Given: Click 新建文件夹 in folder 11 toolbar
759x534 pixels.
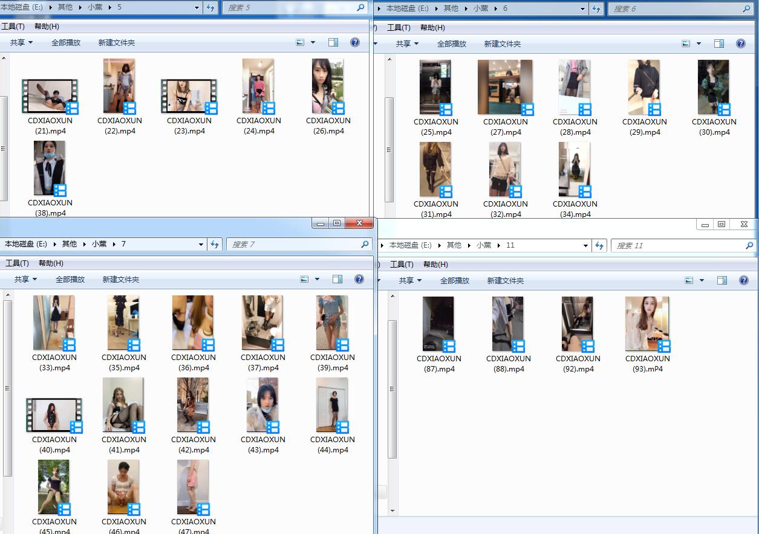Looking at the screenshot, I should 506,280.
